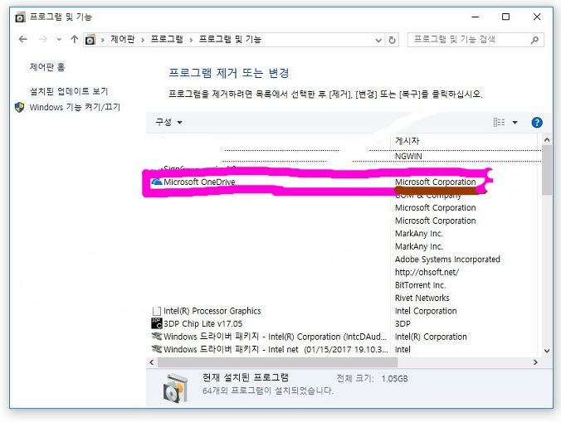
Task: Select 3DP Chip Lite v17.05 entry
Action: pos(202,323)
